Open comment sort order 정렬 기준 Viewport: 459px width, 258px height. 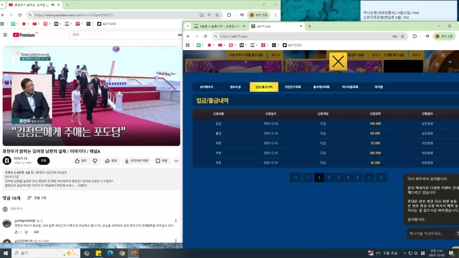click(x=37, y=198)
